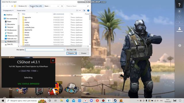Open the Windows Start menu
Image resolution: width=184 pixels, height=103 pixels.
coord(3,100)
